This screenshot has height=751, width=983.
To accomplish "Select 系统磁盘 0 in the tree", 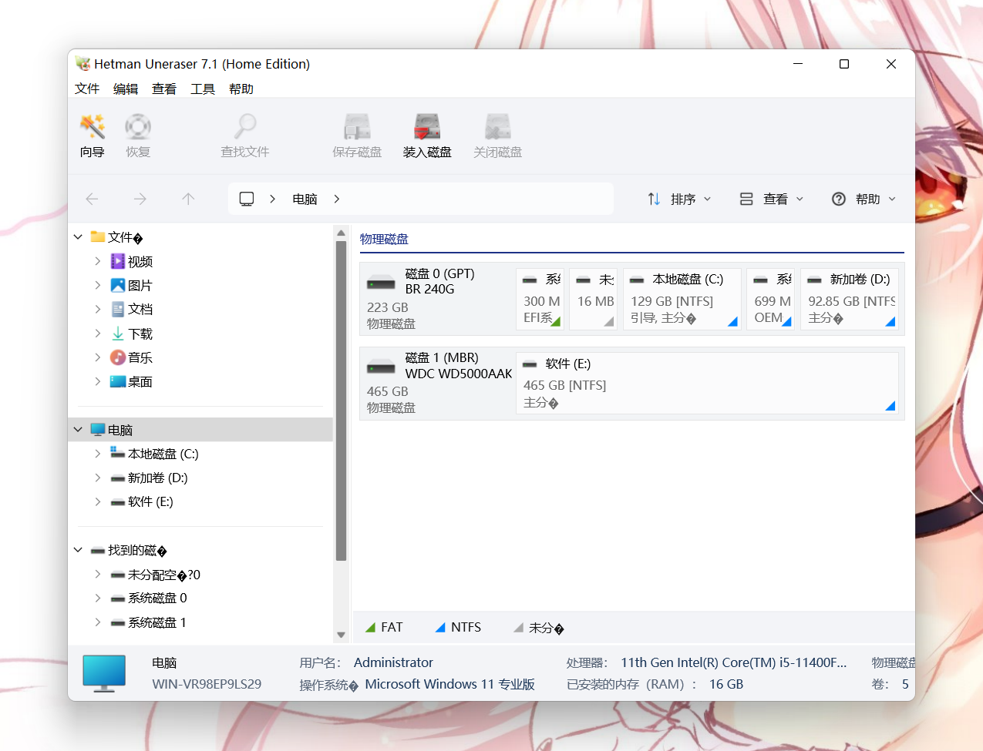I will click(x=149, y=598).
